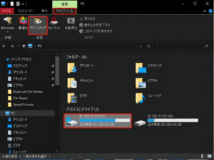Click the D: drive usage bar

173,120
